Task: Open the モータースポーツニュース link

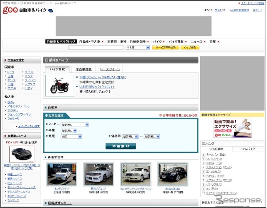Action: coord(22,188)
